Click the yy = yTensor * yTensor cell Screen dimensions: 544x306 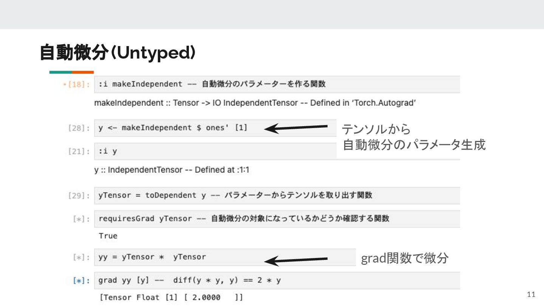click(225, 257)
